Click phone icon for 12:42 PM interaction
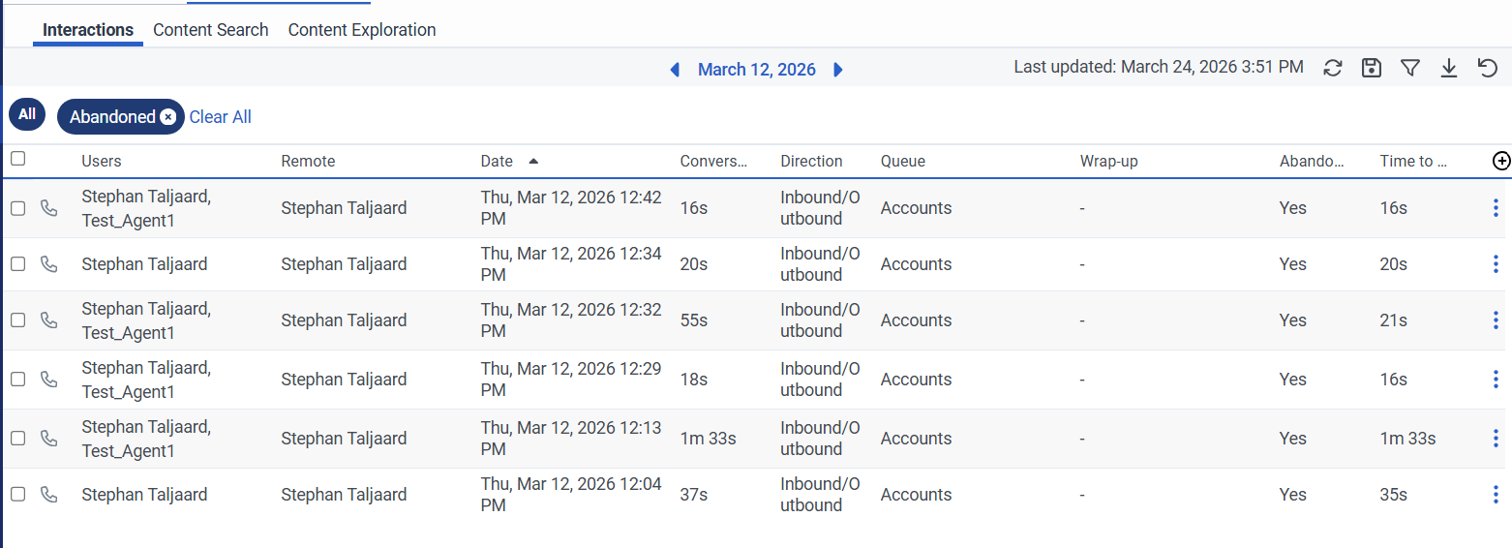 click(48, 208)
